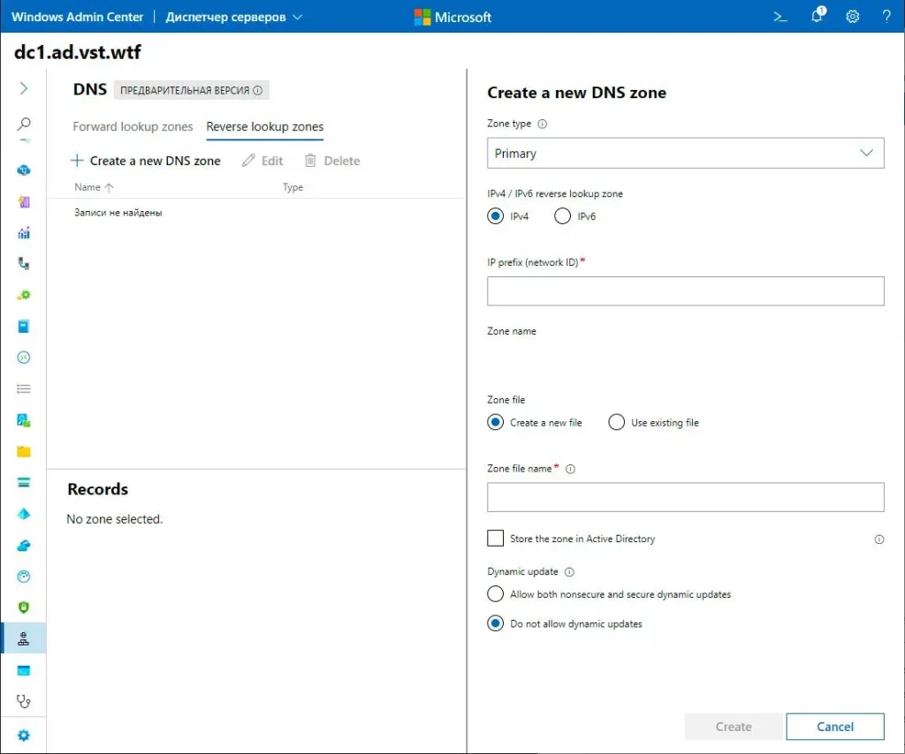
Task: Click the IP prefix input field
Action: tap(685, 291)
